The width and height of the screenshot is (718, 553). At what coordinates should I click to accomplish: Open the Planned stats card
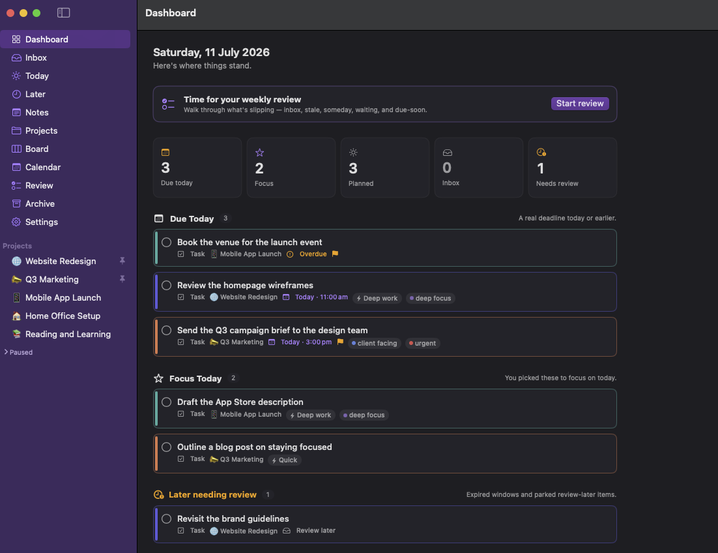pyautogui.click(x=384, y=168)
